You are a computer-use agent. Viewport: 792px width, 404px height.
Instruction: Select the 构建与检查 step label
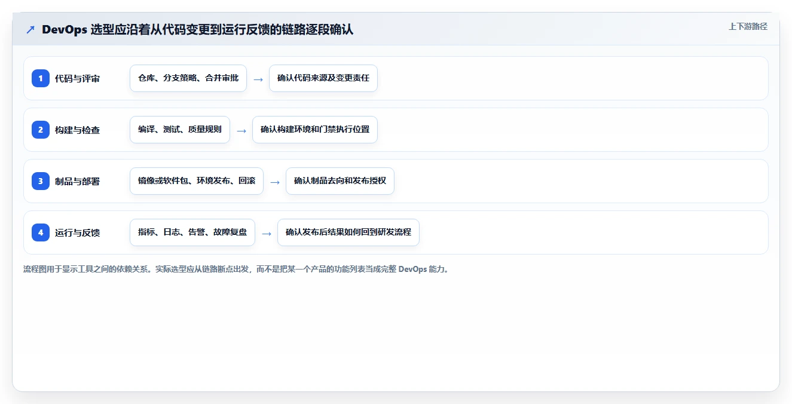tap(77, 130)
